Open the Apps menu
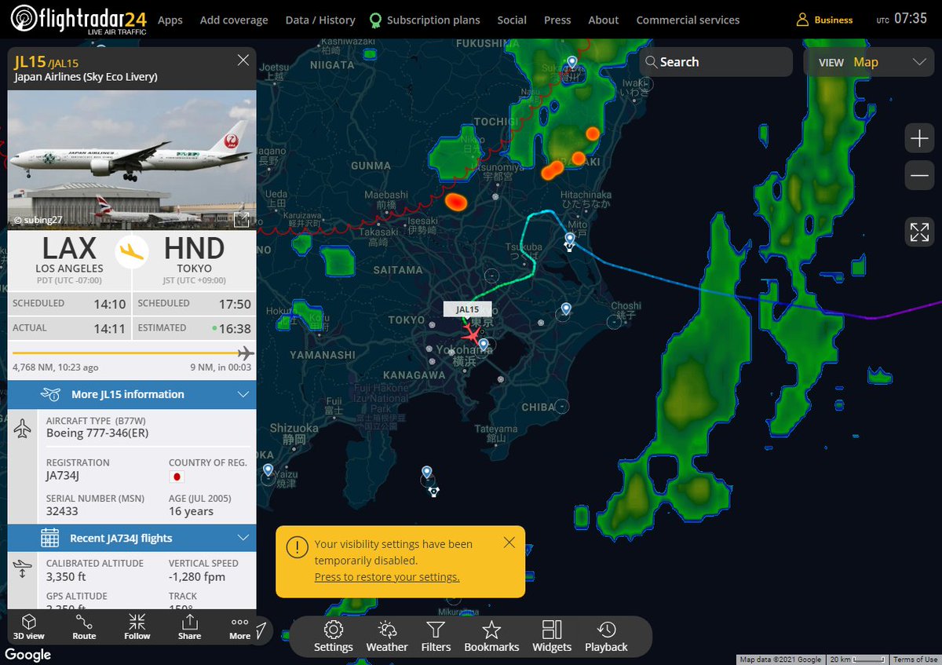Screen dimensions: 942x665 (170, 20)
